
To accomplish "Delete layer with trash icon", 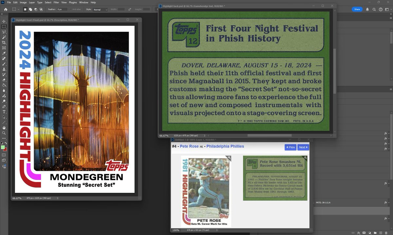I will pos(386,233).
